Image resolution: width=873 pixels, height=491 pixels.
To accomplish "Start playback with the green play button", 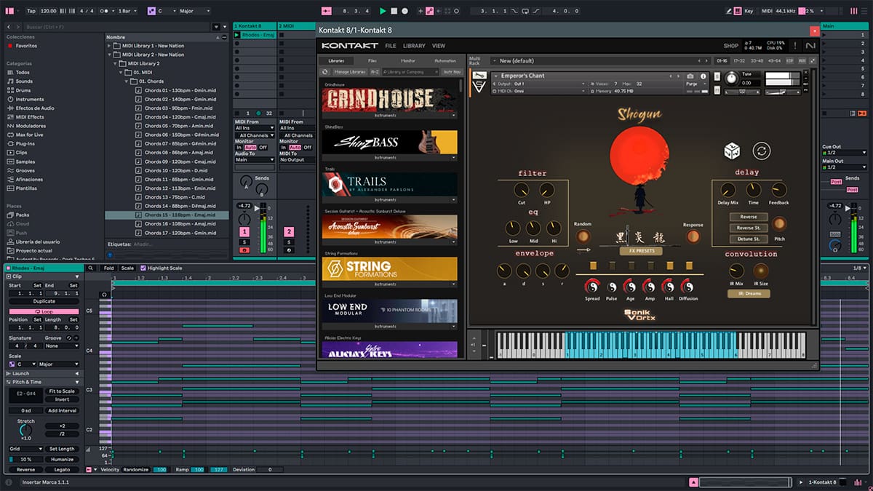I will 383,11.
